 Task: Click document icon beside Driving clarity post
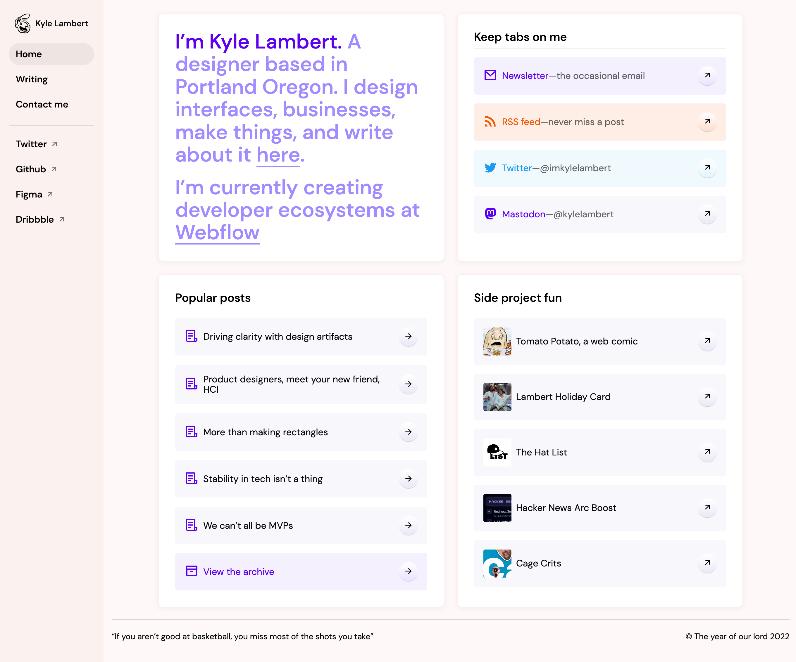(x=192, y=336)
